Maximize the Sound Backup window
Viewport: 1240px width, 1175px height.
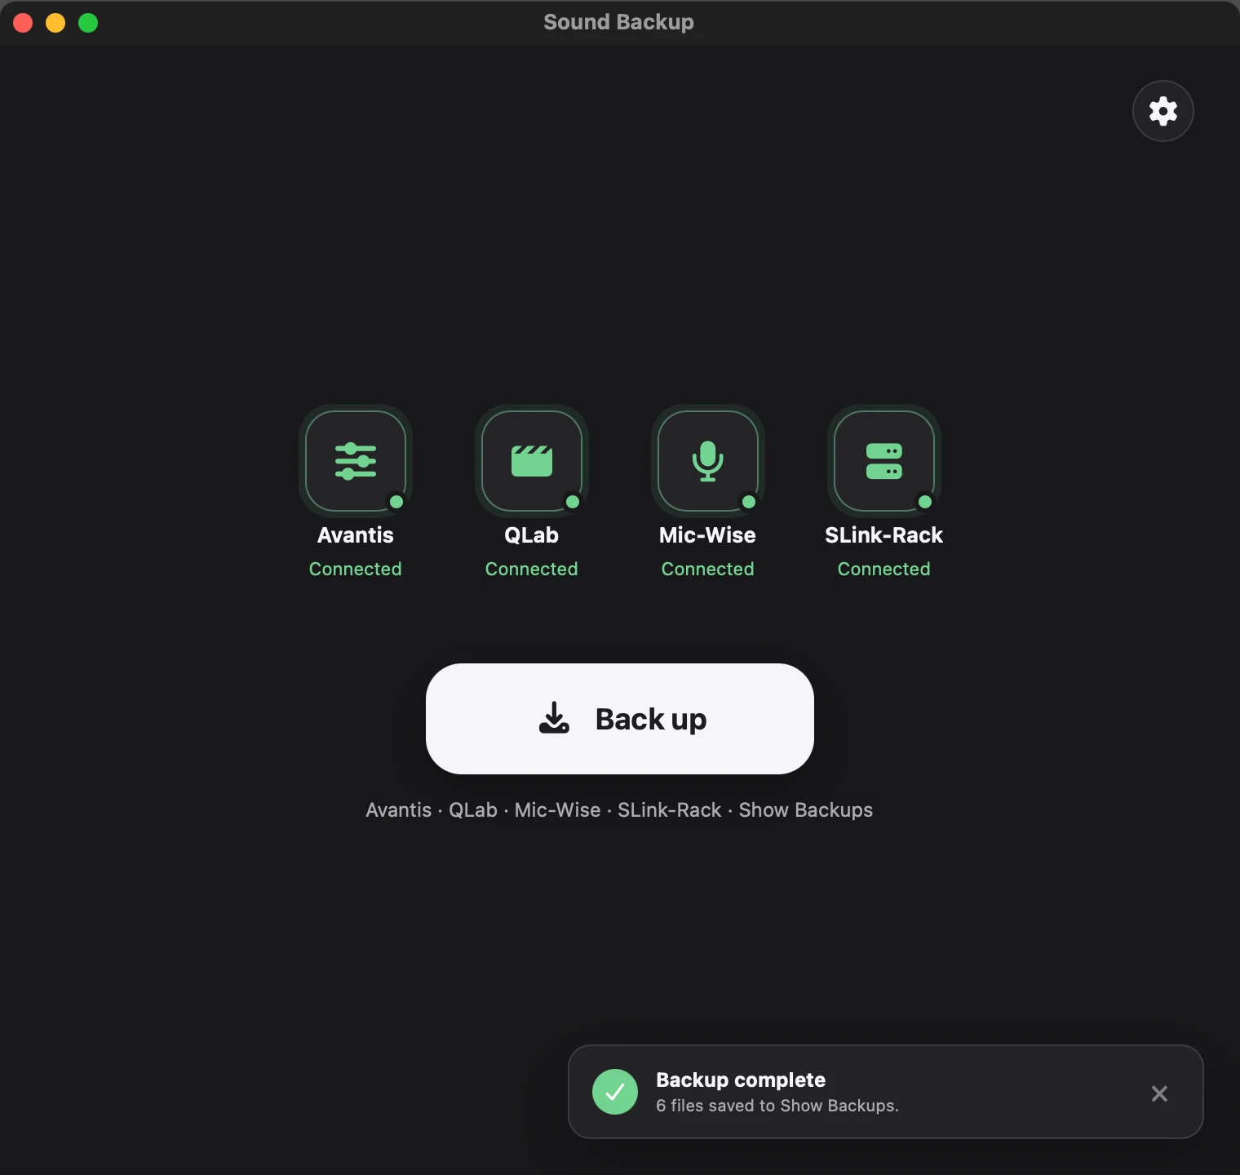(x=88, y=23)
